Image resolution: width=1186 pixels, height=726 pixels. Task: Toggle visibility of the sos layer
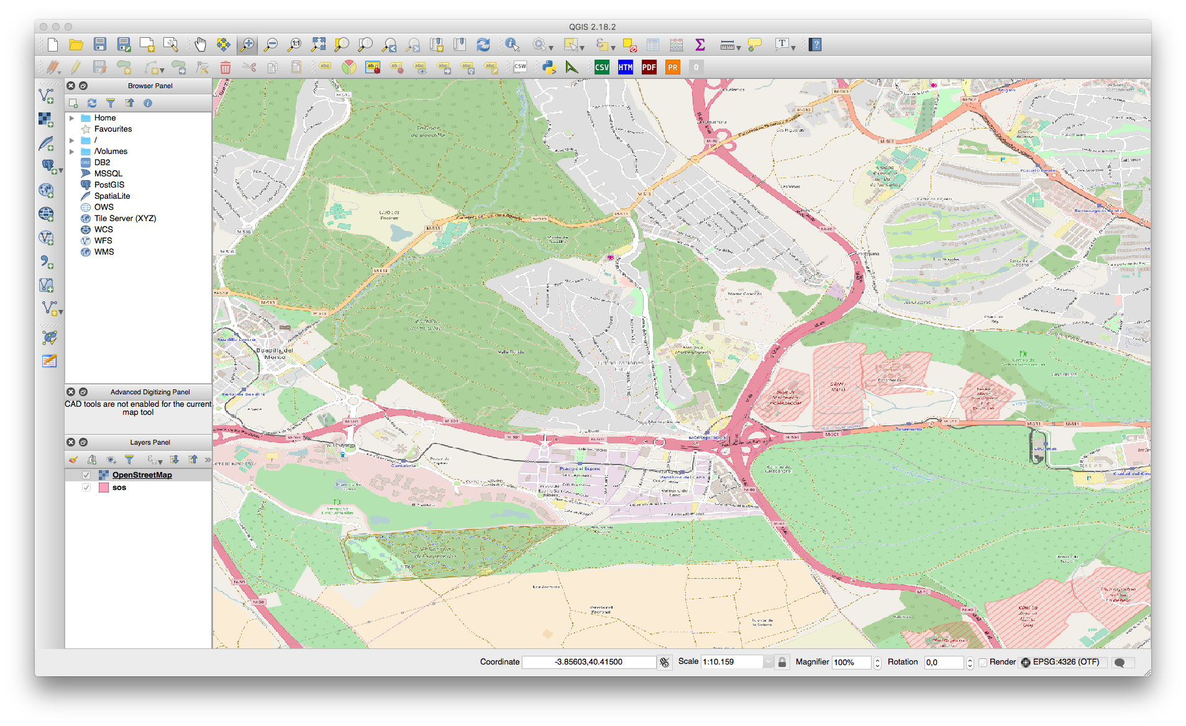[x=86, y=488]
